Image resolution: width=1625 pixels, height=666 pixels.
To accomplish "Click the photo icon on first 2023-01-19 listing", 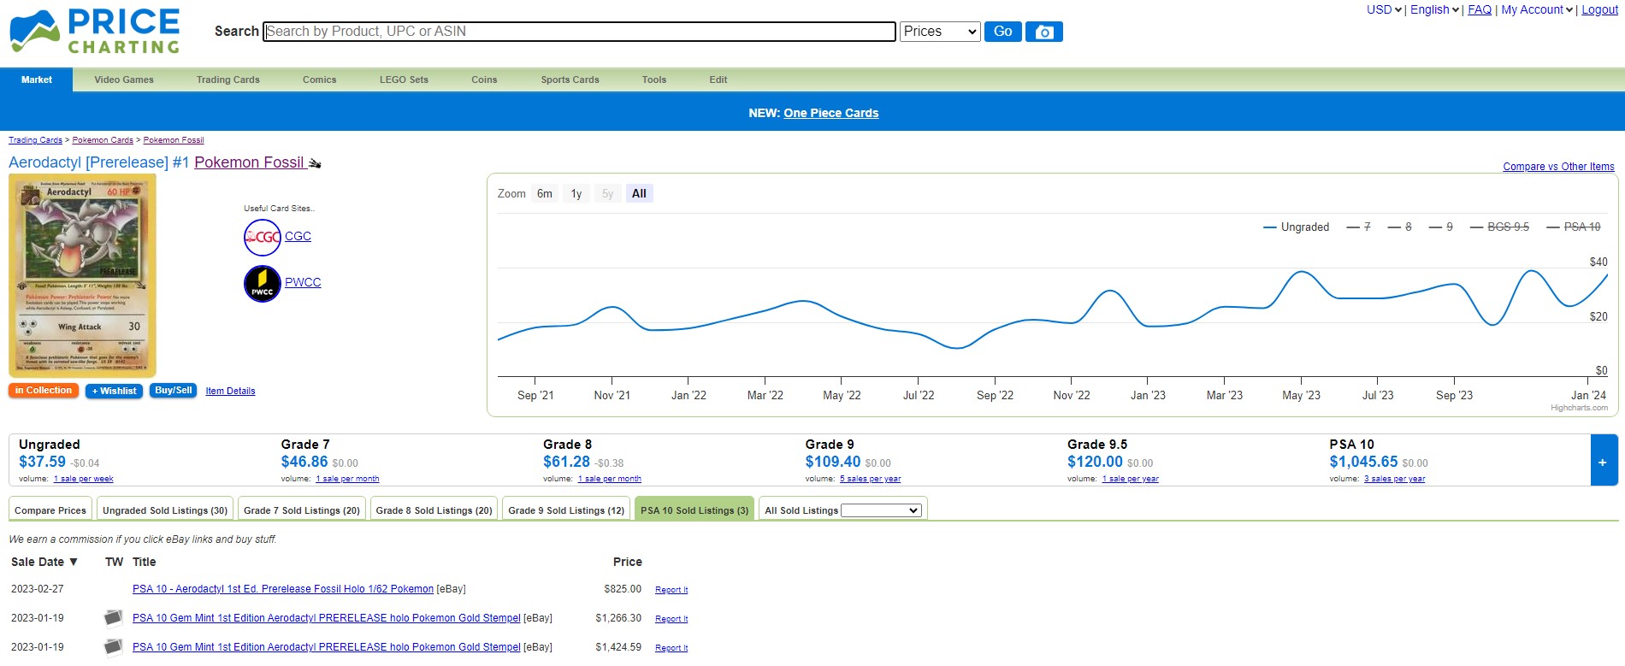I will 113,617.
